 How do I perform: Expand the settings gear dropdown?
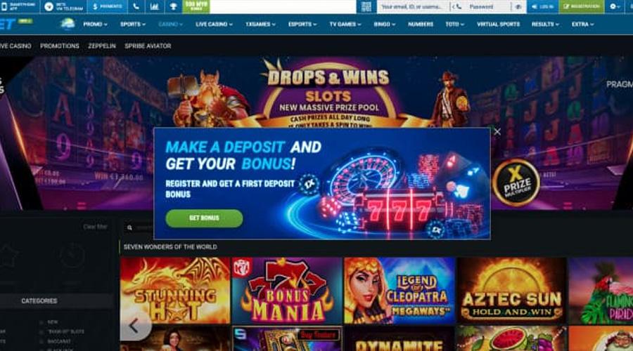pyautogui.click(x=615, y=6)
